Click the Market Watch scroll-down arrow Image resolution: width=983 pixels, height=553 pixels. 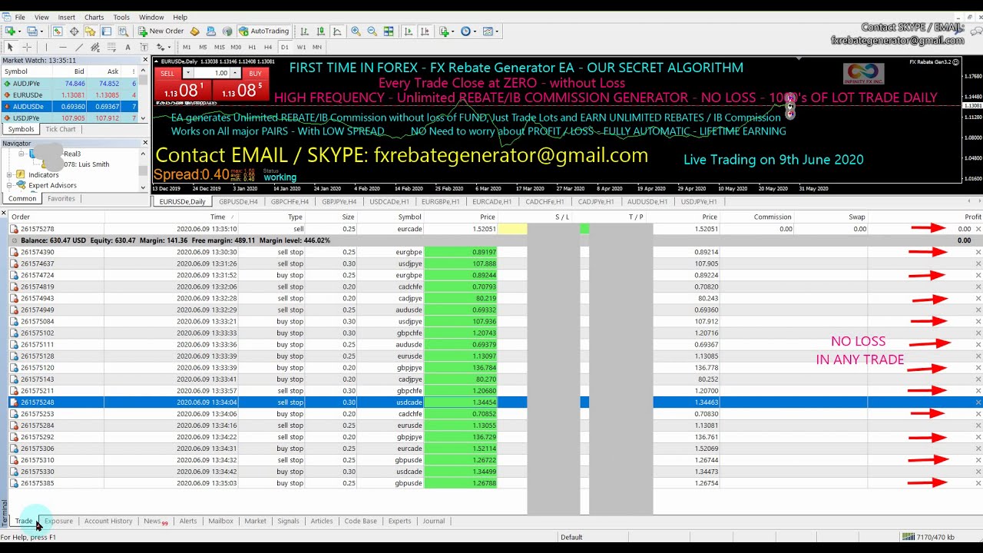144,119
